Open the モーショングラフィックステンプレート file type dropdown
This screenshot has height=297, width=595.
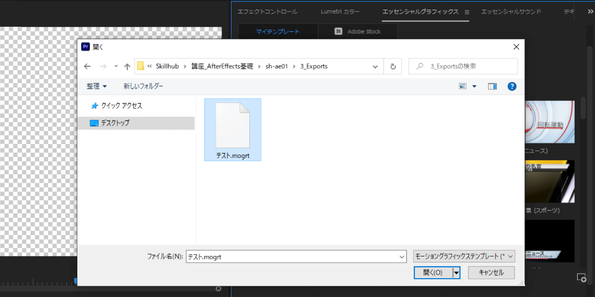(464, 256)
